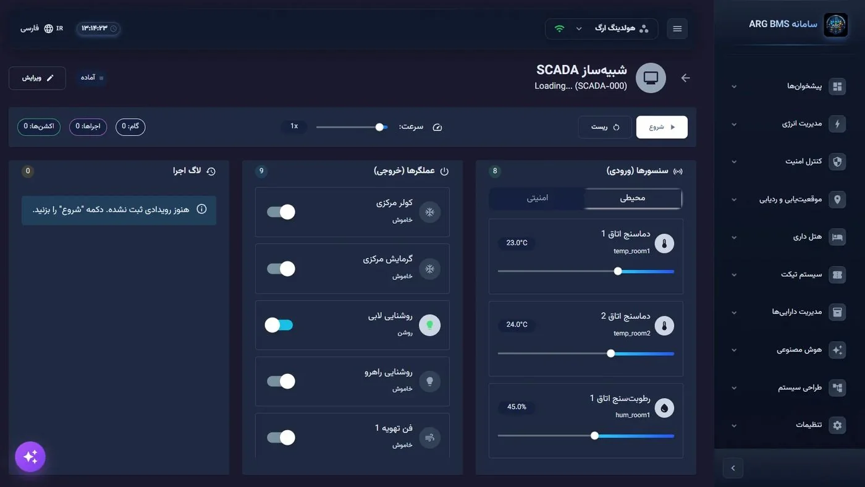Image resolution: width=865 pixels, height=487 pixels.
Task: Click the رطوبت‌سنج اتاق 1 humidity slider handle
Action: pyautogui.click(x=594, y=436)
